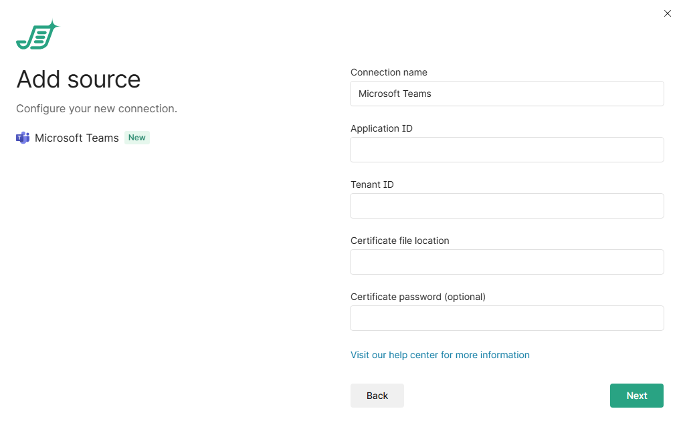Screen dimensions: 683x421
Task: Proceed by pressing the Next button
Action: [636, 396]
